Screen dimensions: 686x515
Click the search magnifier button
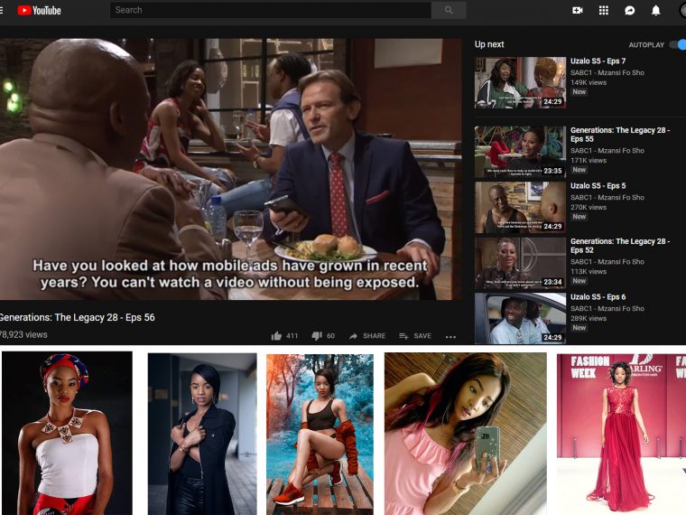point(449,10)
